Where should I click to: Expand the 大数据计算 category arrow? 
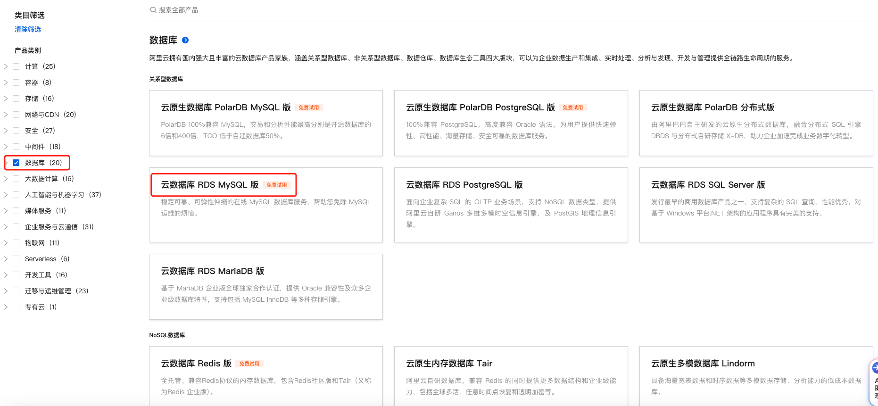click(x=6, y=179)
